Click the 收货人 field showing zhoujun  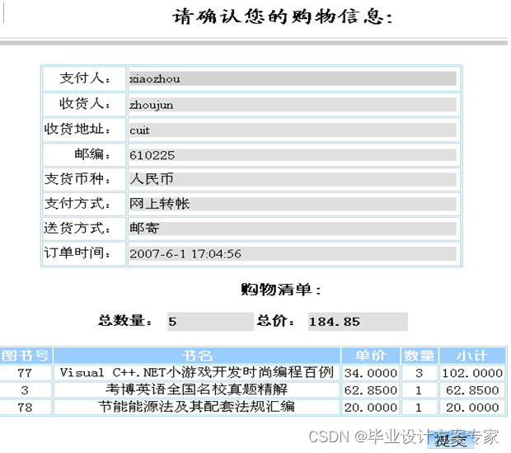point(293,105)
